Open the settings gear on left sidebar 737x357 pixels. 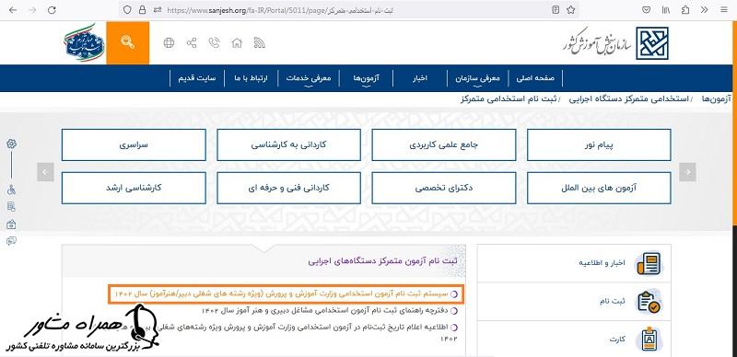(12, 144)
